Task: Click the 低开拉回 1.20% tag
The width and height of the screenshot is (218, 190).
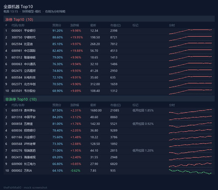Action: tap(143, 151)
